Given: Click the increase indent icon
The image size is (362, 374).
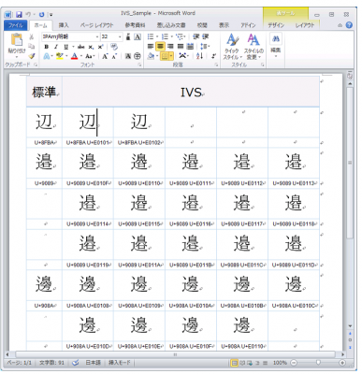Looking at the screenshot, I should click(205, 36).
